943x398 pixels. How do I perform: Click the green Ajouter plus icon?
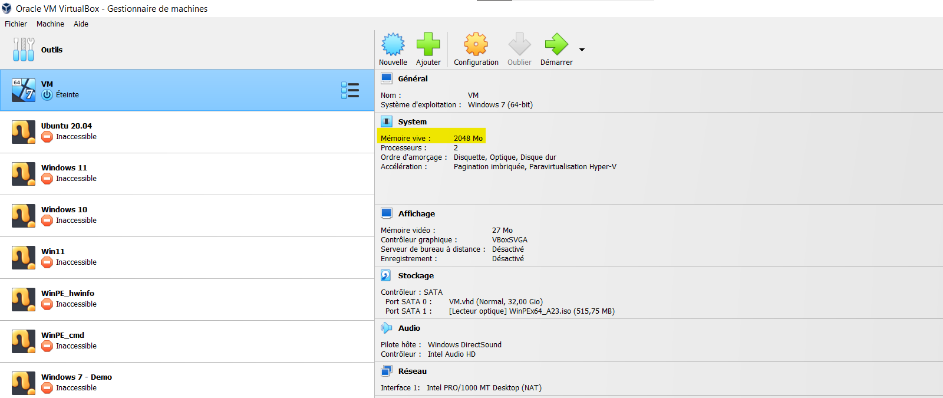pyautogui.click(x=428, y=45)
